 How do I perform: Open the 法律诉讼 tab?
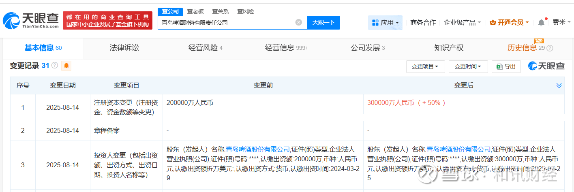pyautogui.click(x=124, y=48)
